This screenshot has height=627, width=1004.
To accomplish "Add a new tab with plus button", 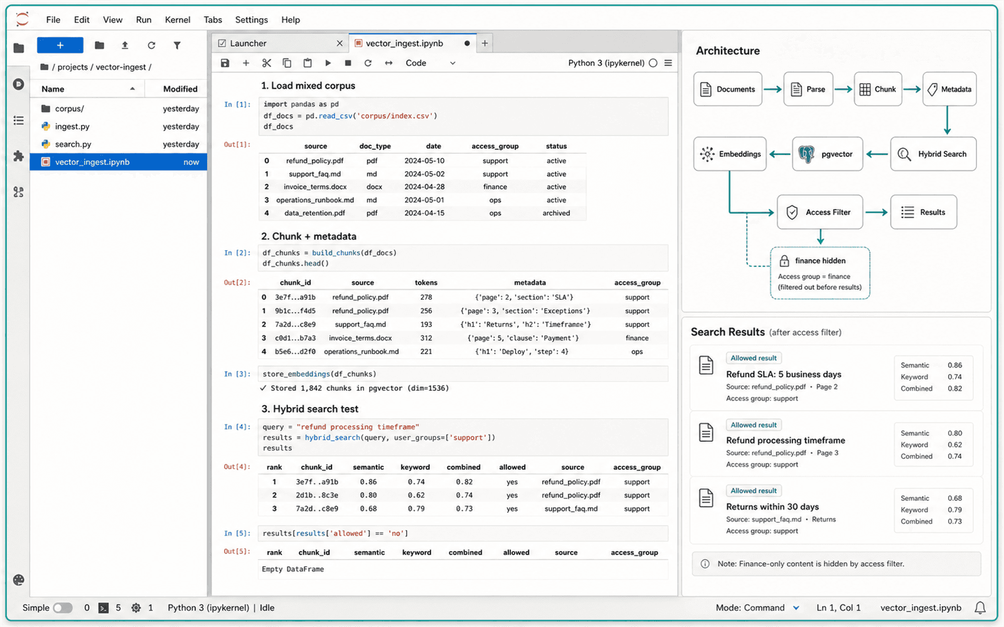I will (484, 43).
